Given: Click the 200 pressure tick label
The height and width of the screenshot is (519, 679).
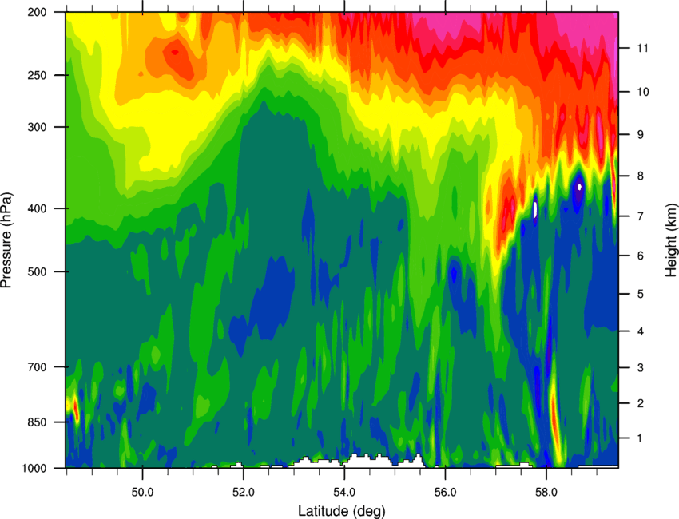Looking at the screenshot, I should click(38, 12).
